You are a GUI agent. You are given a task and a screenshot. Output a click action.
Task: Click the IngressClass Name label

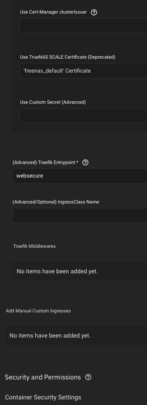(x=56, y=202)
